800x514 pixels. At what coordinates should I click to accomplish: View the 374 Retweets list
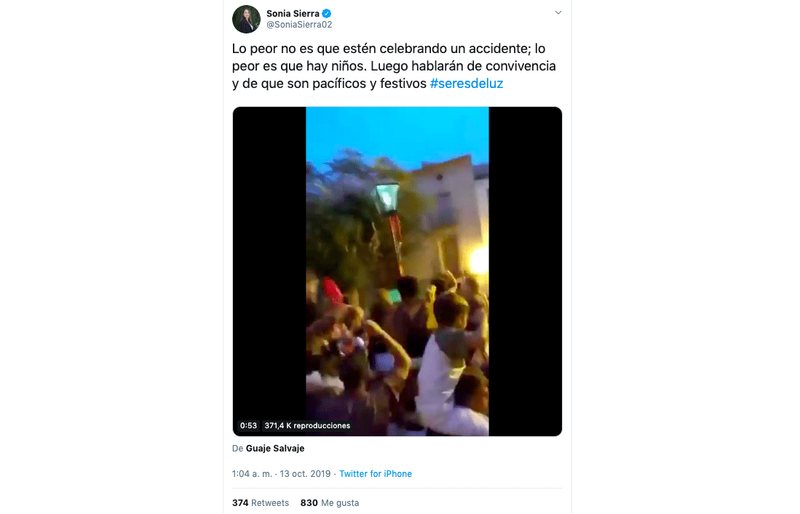[261, 503]
